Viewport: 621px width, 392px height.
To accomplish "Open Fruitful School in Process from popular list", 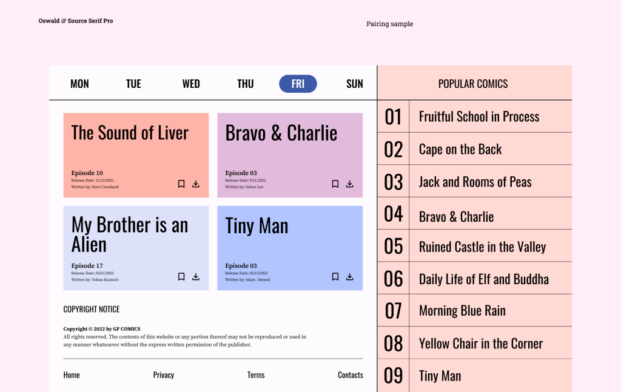I will click(x=479, y=117).
